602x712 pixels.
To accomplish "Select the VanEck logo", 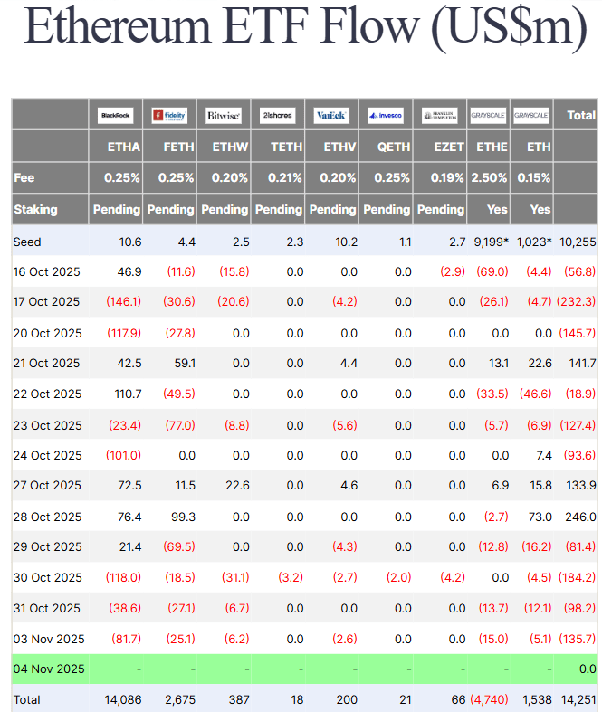I will pos(331,116).
